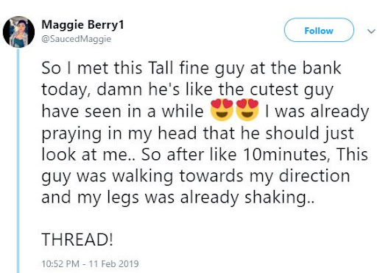Click the THREAD! text
Screen dimensions: 377x273
coord(77,239)
